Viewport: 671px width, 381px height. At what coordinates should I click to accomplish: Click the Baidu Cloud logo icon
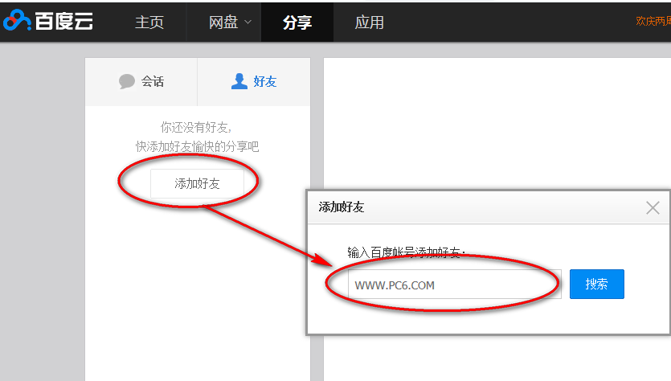pyautogui.click(x=17, y=22)
